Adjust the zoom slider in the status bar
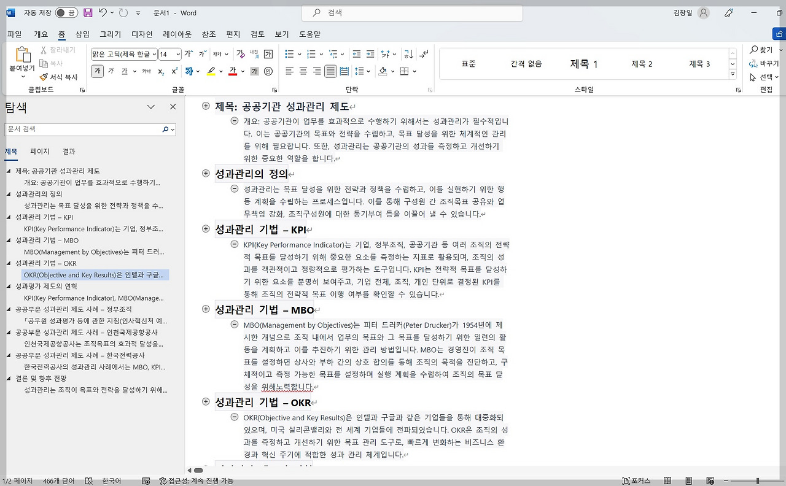 tap(758, 481)
